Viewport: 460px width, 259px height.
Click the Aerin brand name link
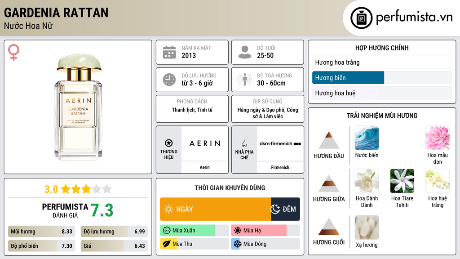(205, 167)
